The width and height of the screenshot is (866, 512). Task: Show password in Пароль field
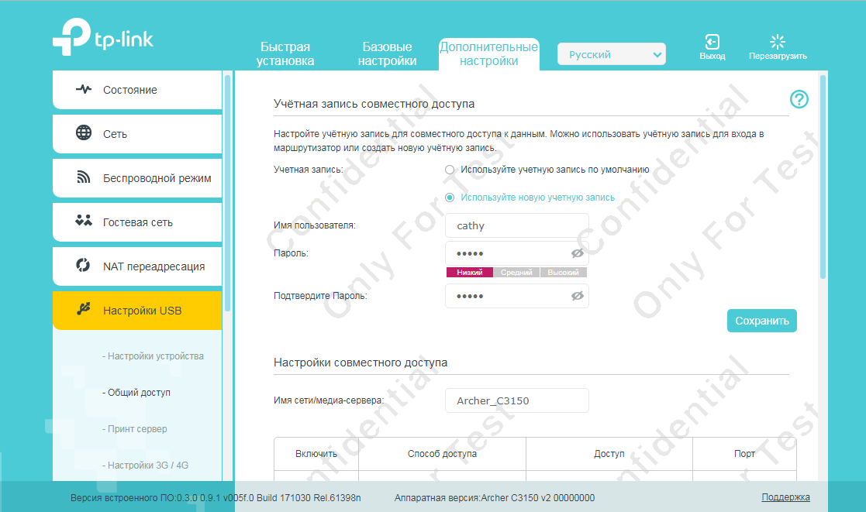577,253
